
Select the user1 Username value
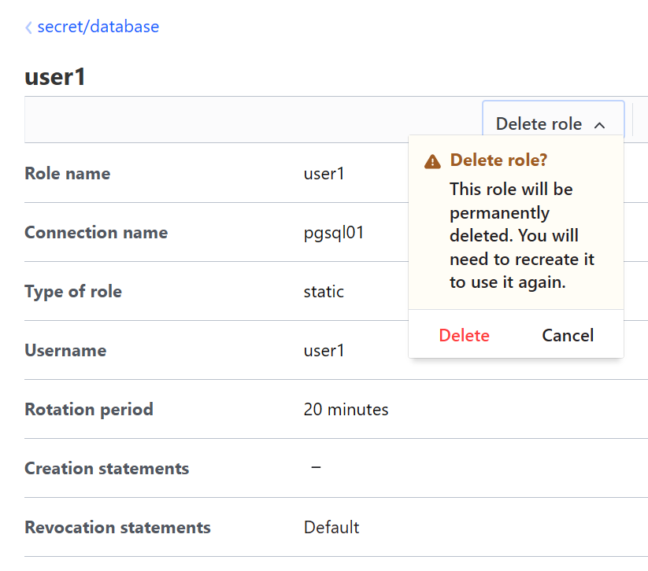(x=324, y=350)
